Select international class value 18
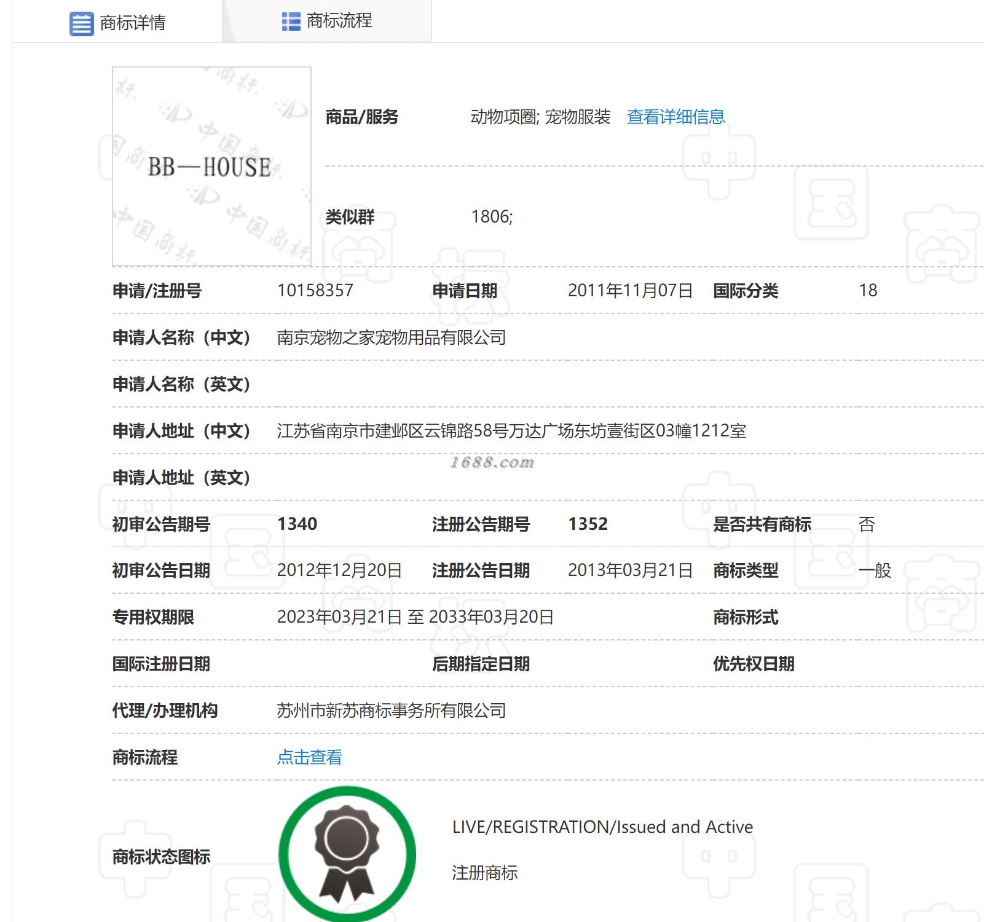This screenshot has width=984, height=922. point(868,290)
